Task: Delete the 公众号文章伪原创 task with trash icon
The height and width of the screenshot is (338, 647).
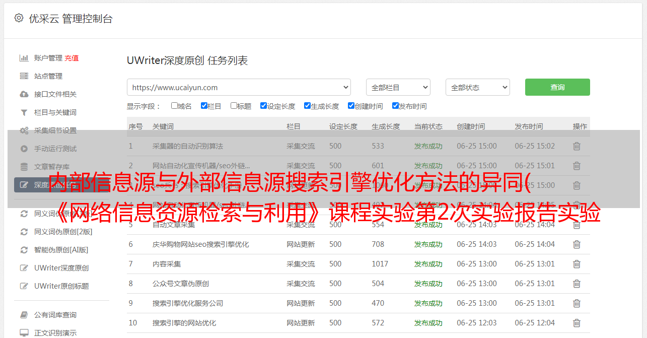Action: [577, 284]
